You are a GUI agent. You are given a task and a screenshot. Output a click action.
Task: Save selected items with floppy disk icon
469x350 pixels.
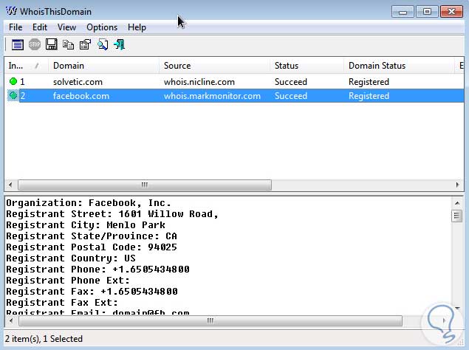(52, 44)
